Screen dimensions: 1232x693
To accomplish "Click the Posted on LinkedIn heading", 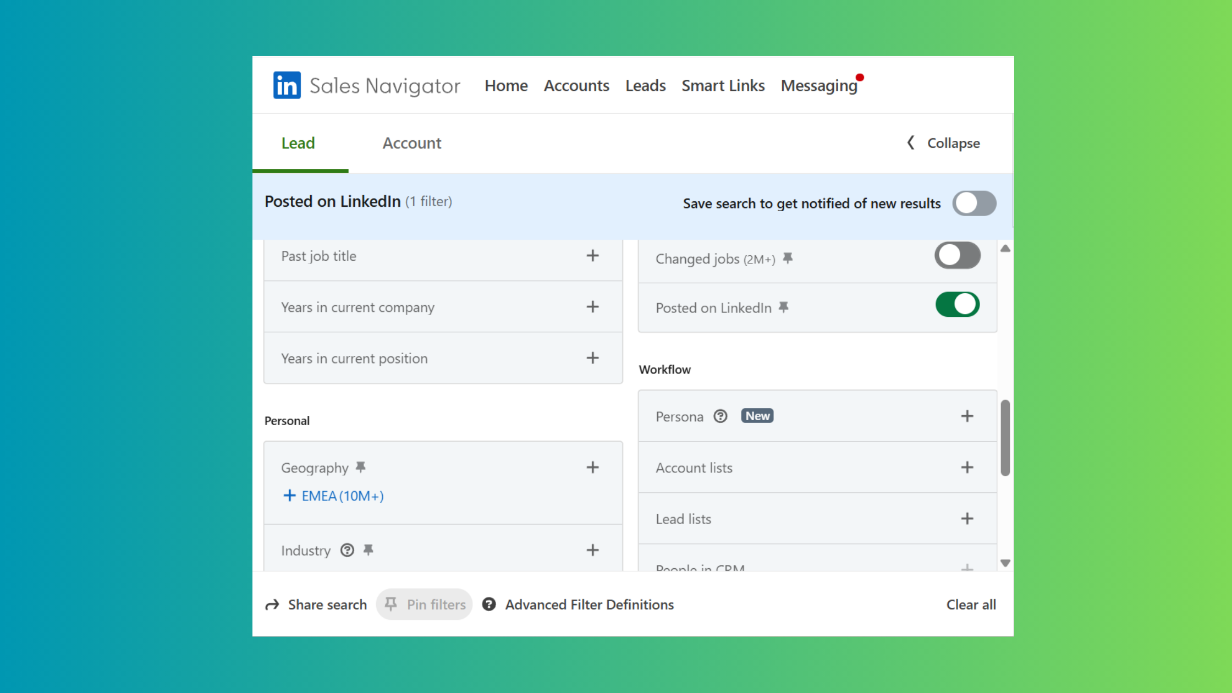I will 332,201.
